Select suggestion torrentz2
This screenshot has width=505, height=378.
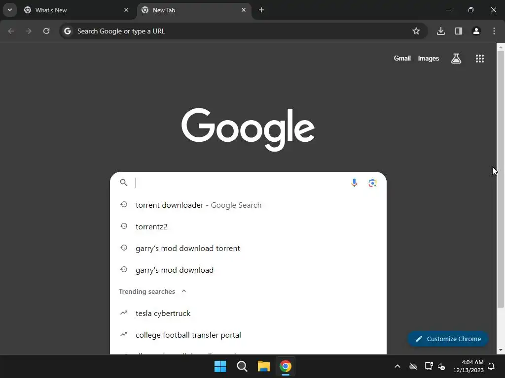point(248,226)
